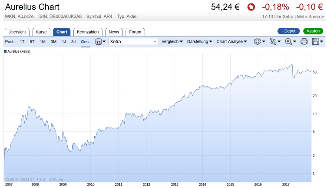The height and width of the screenshot is (188, 327).
Task: Click the green Kaufen button
Action: [x=313, y=31]
